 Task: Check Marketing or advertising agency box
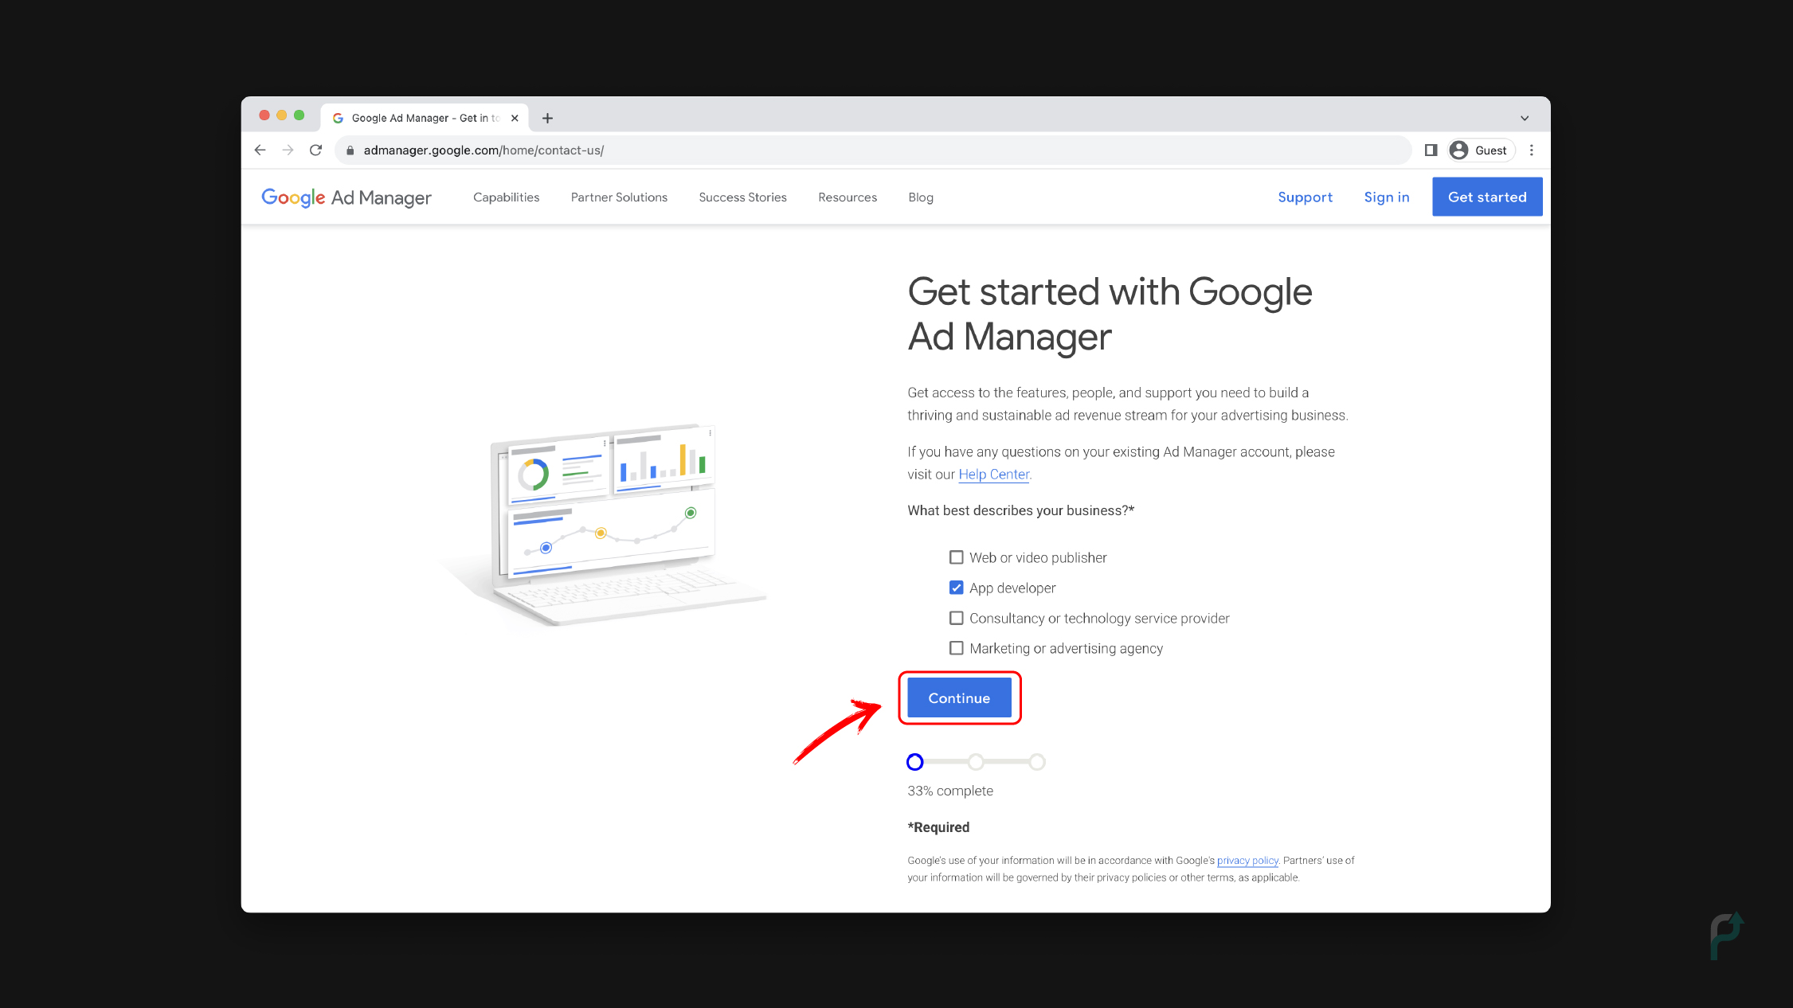[x=956, y=648]
